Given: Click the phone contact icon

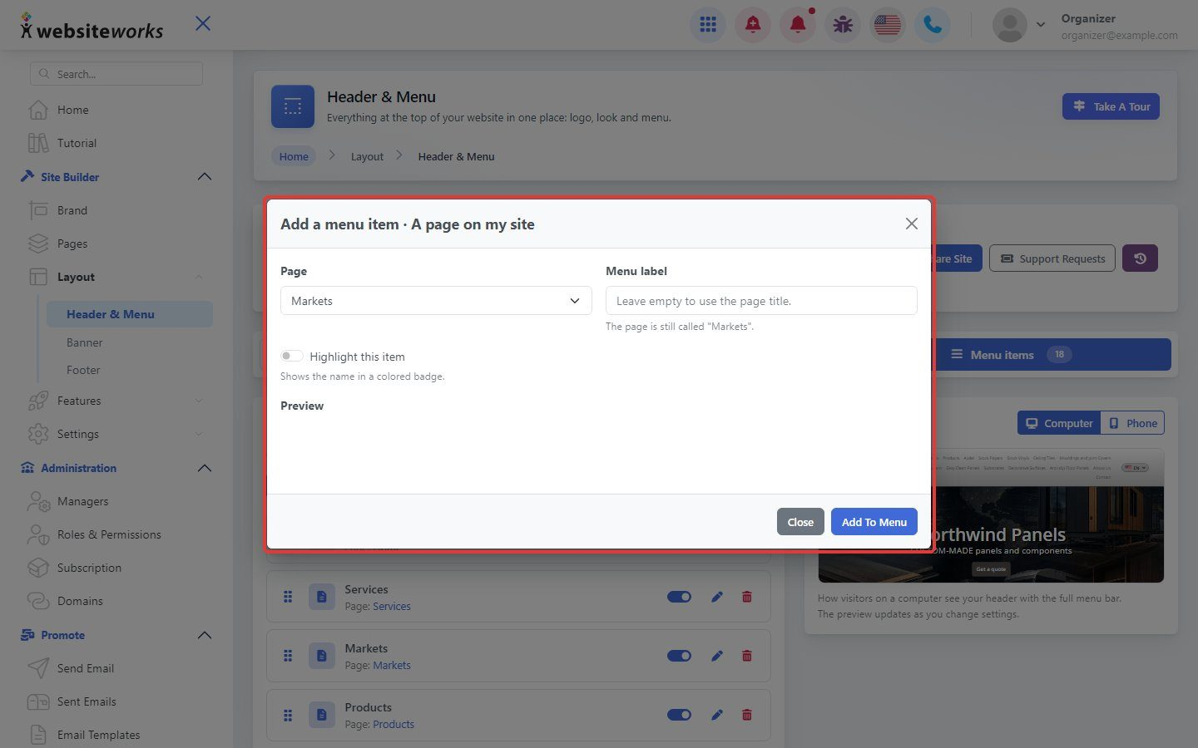Looking at the screenshot, I should pos(933,25).
